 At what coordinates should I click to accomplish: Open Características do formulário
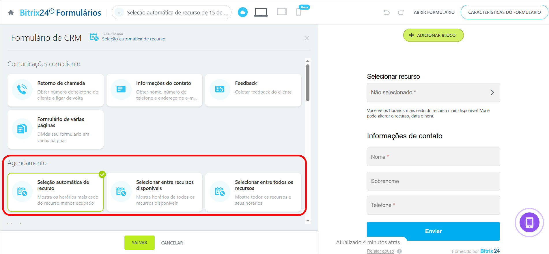(x=504, y=12)
